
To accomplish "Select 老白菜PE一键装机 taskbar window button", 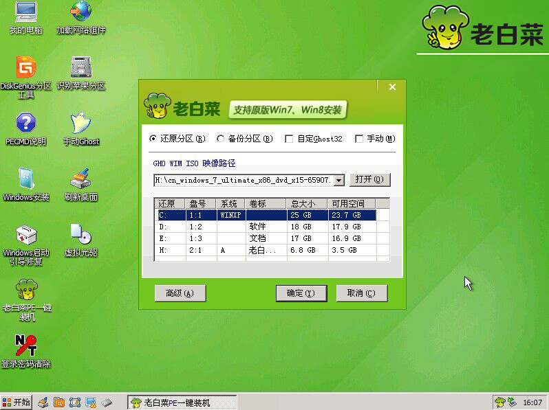I will click(182, 402).
